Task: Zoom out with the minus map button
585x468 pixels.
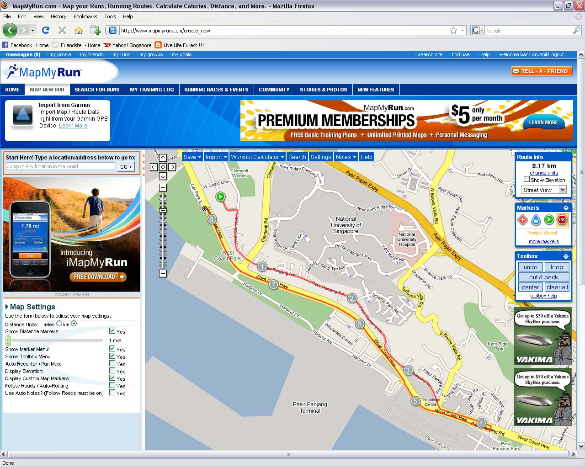Action: (x=163, y=273)
